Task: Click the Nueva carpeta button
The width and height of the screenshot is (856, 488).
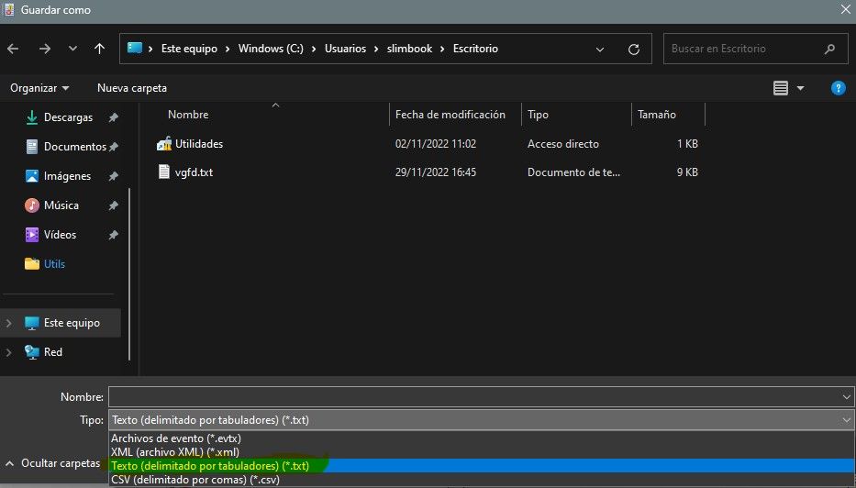Action: pos(132,88)
